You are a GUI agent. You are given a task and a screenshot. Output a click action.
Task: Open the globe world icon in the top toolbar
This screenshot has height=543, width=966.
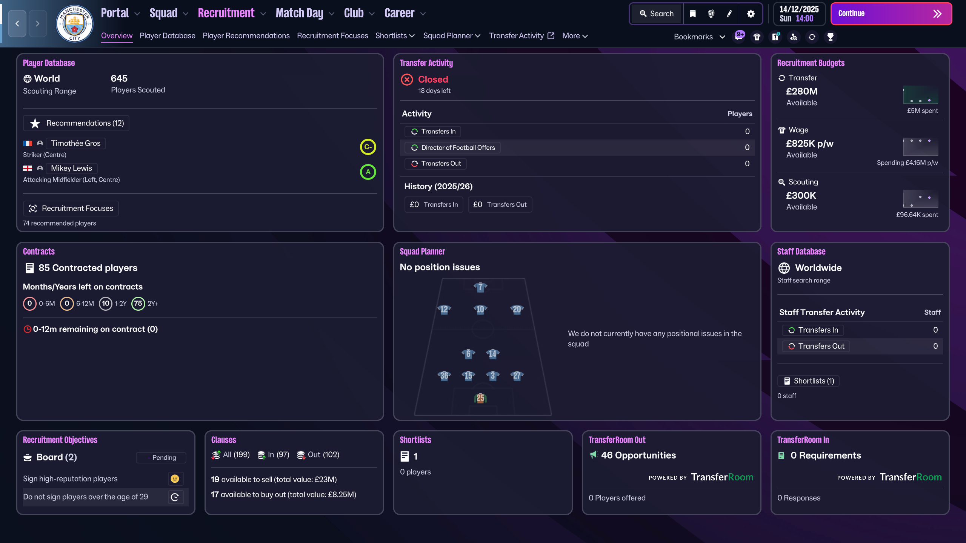711,14
